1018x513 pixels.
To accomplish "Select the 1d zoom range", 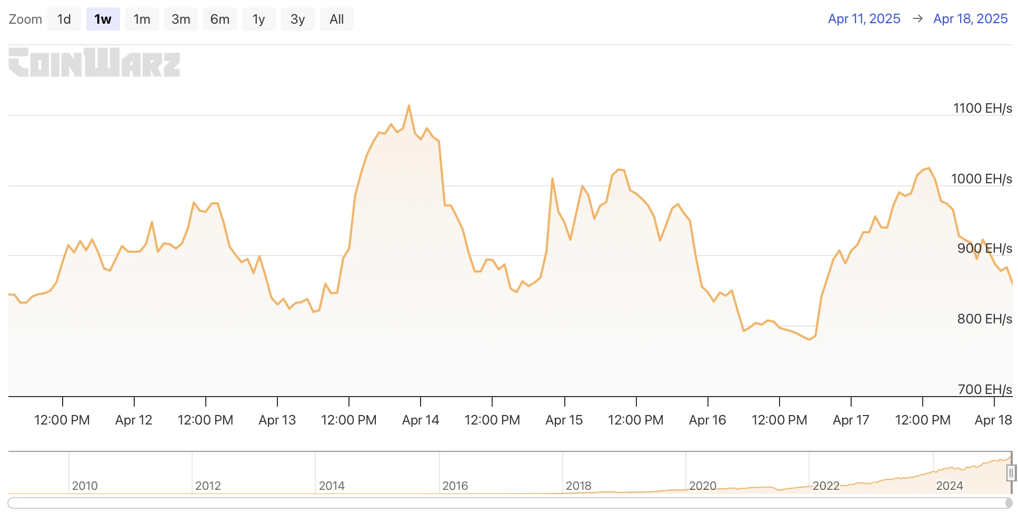I will point(64,19).
